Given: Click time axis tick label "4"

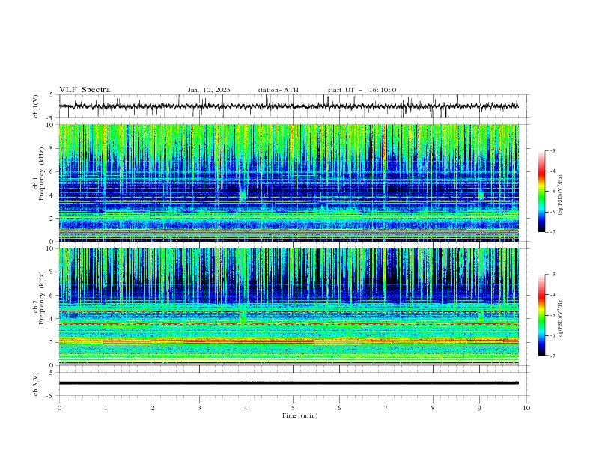Looking at the screenshot, I should coord(246,408).
